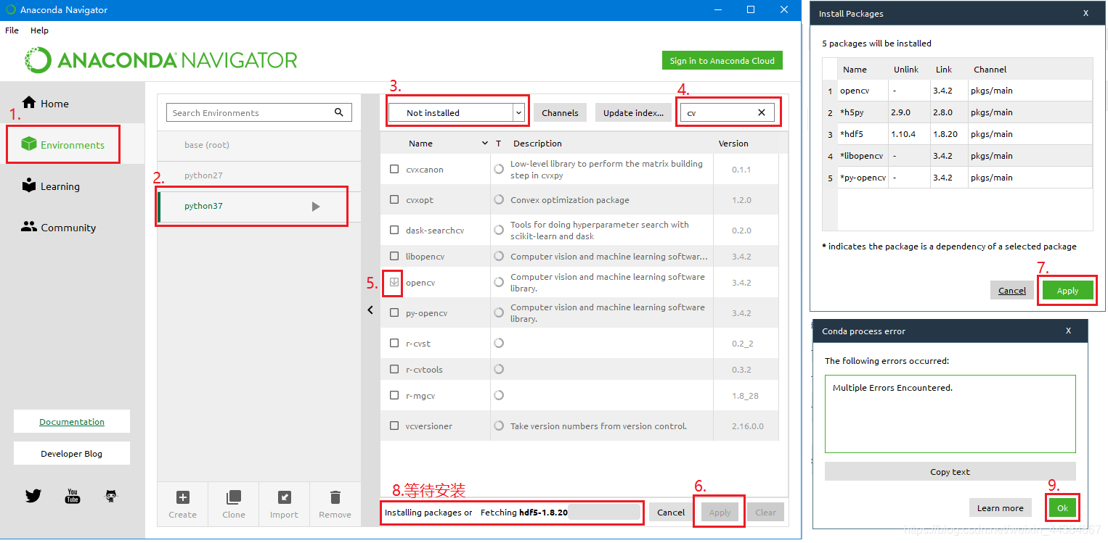Viewport: 1108px width, 543px height.
Task: Collapse the environments panel with left chevron
Action: pos(370,310)
